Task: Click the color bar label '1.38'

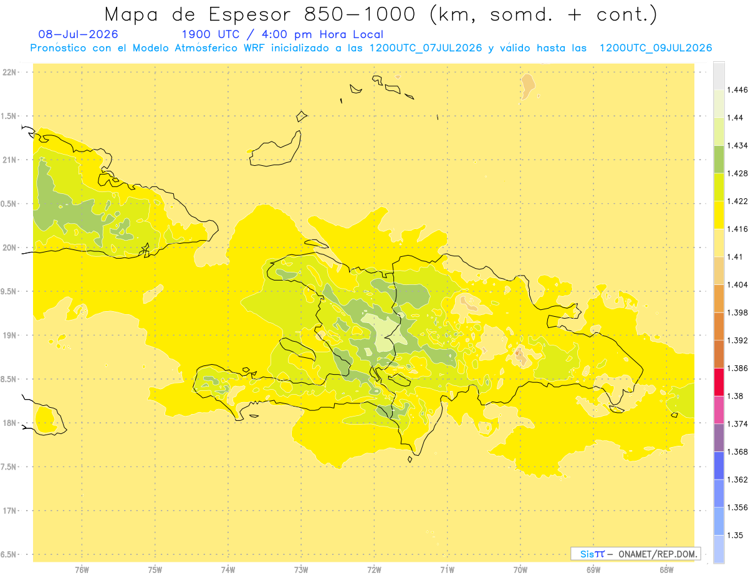Action: pyautogui.click(x=735, y=396)
